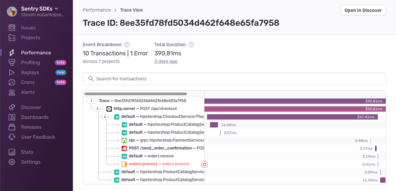This screenshot has height=191, width=396.
Task: Click the horizontal scrollbar above trace tree
Action: coord(136,94)
